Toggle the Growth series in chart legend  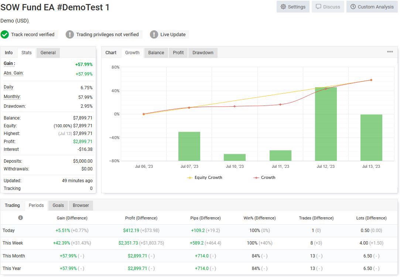[x=264, y=177]
